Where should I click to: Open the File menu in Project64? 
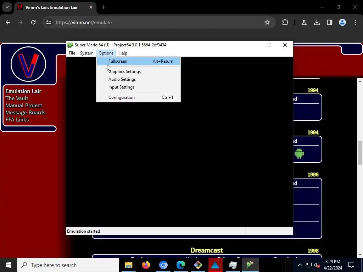(x=72, y=53)
